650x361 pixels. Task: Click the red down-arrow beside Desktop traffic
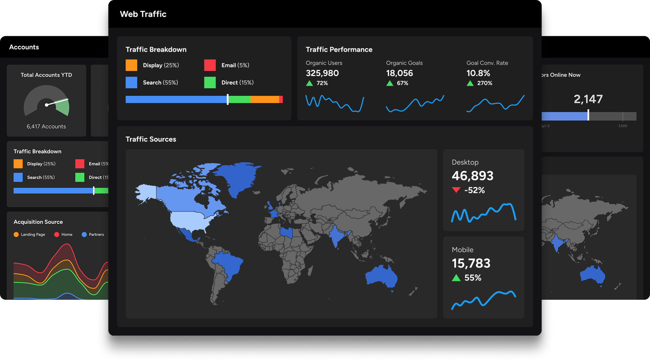tap(457, 190)
